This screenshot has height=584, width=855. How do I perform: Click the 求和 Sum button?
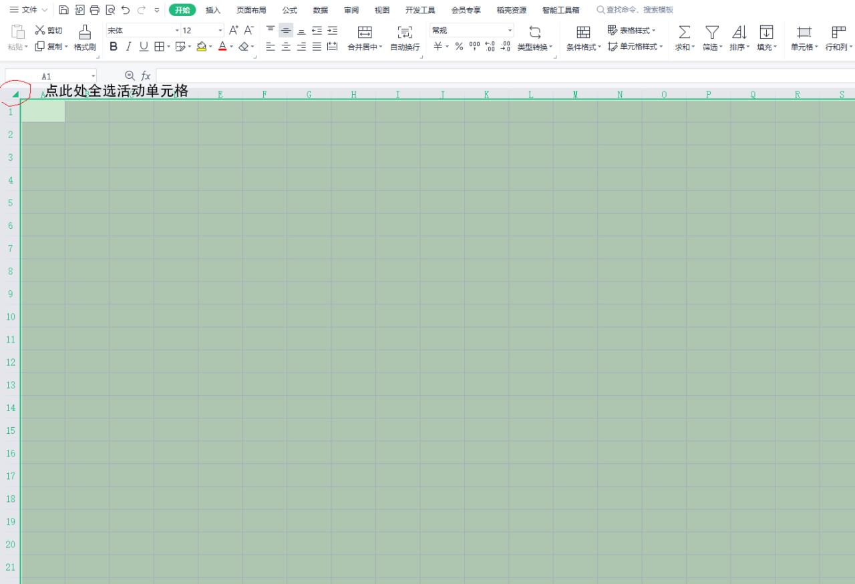coord(684,39)
